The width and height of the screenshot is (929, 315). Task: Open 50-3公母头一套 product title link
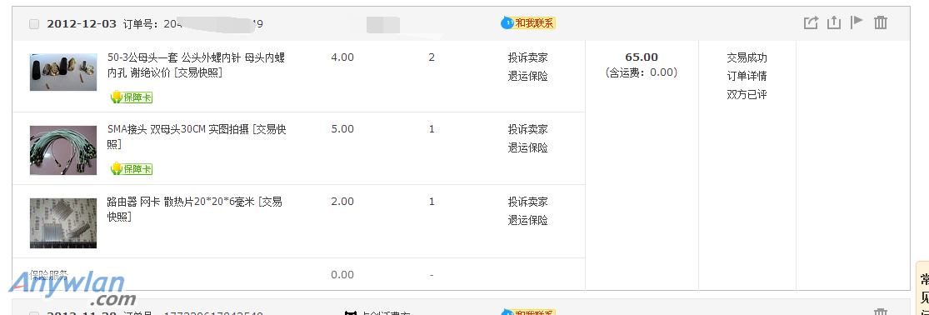point(196,65)
